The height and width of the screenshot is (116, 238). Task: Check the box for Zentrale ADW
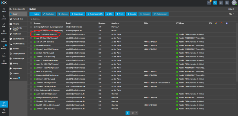point(31,53)
